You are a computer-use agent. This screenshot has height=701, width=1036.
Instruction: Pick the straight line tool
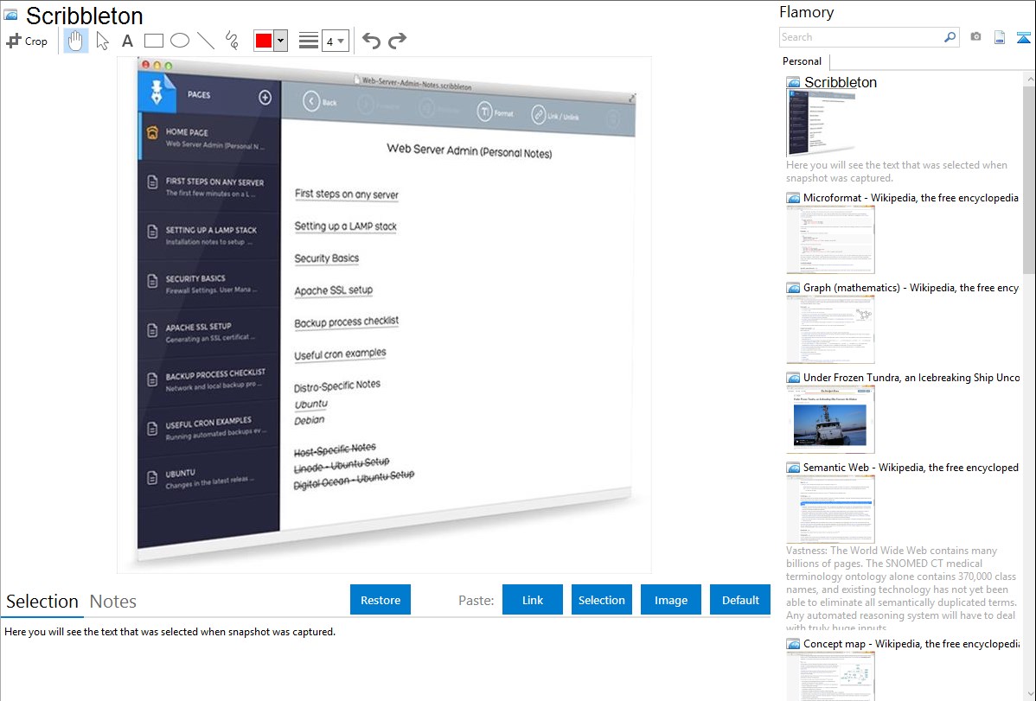(x=206, y=41)
